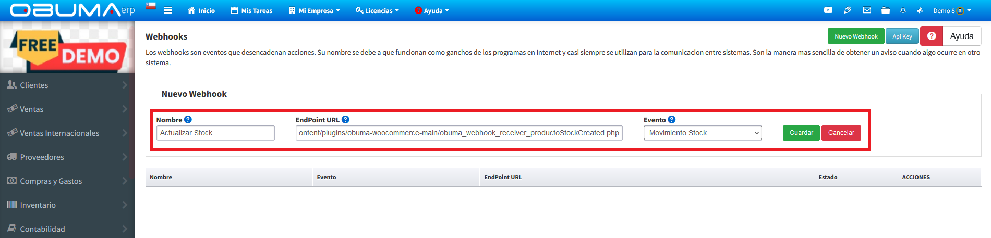991x238 pixels.
Task: Toggle the hamburger sidebar menu icon
Action: (x=167, y=10)
